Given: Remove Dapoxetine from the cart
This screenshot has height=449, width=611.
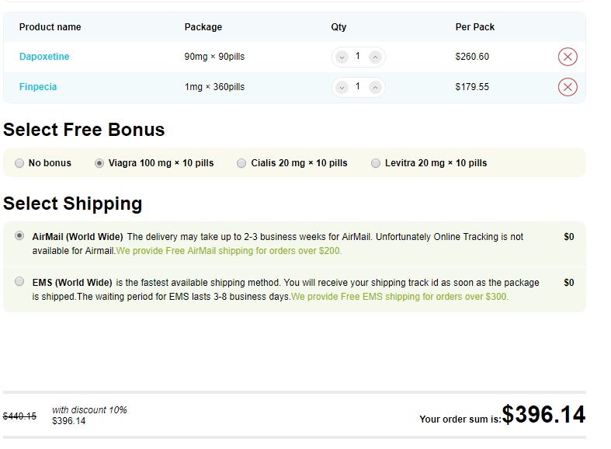Looking at the screenshot, I should 568,57.
